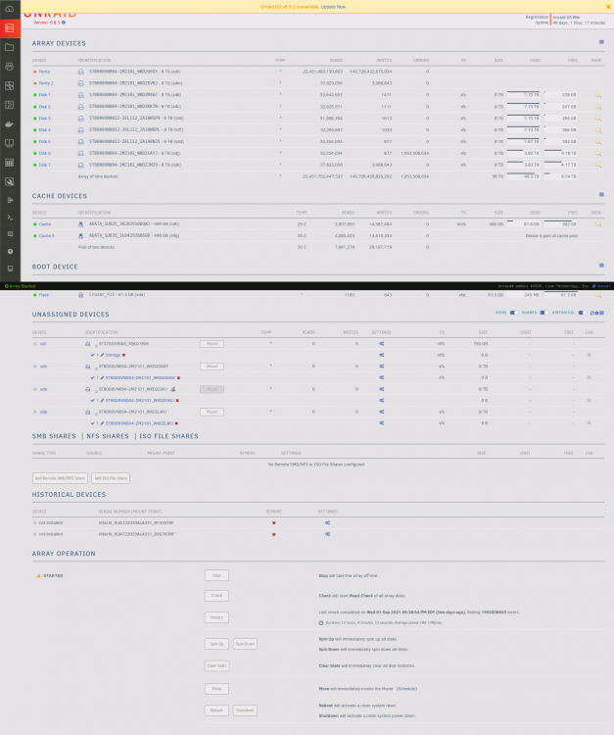Click Add ISO File Share button

111,478
